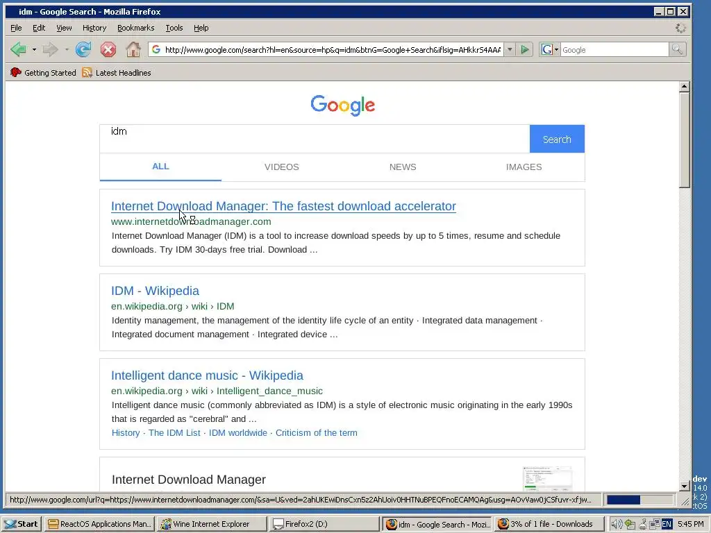Click the taskbar clock showing 5:45 PM

[691, 525]
